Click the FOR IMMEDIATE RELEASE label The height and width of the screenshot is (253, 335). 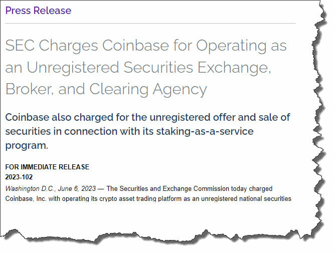point(47,167)
